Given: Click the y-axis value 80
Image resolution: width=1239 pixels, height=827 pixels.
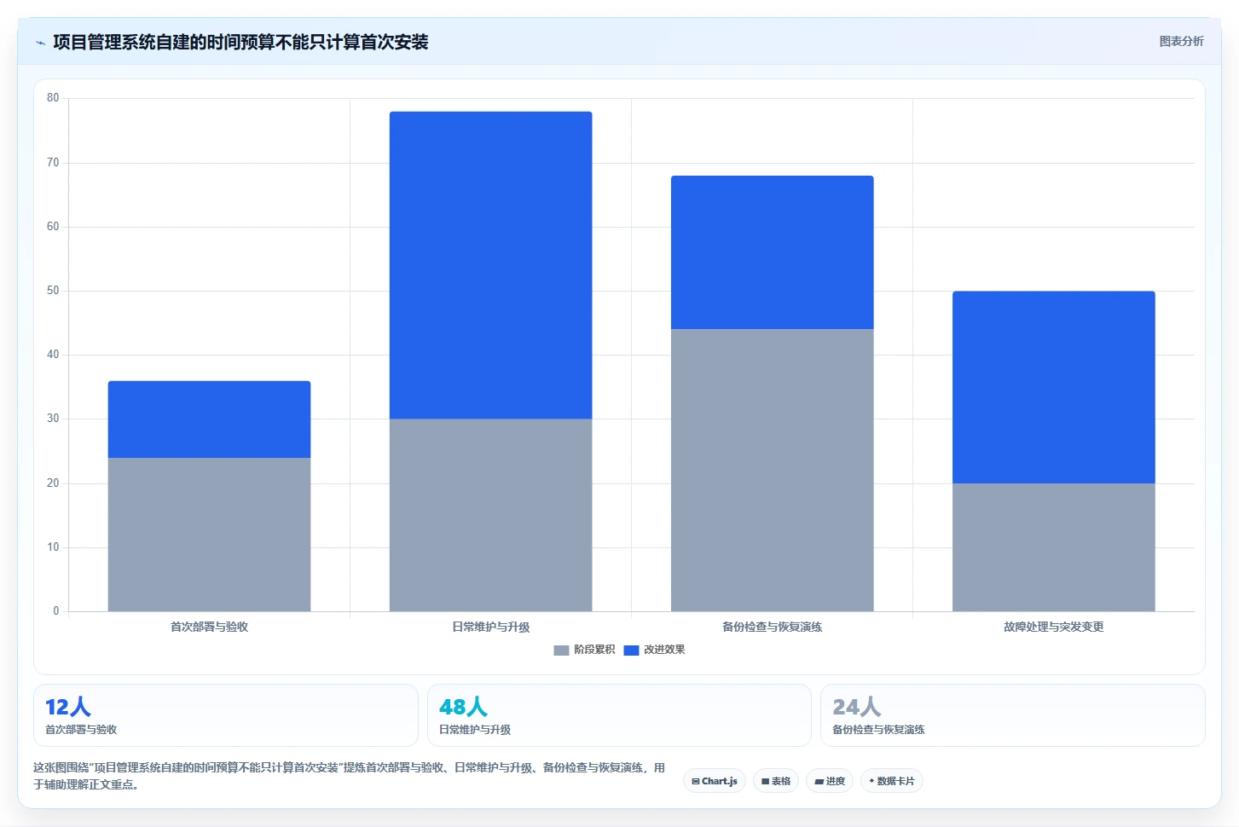Looking at the screenshot, I should click(x=53, y=98).
